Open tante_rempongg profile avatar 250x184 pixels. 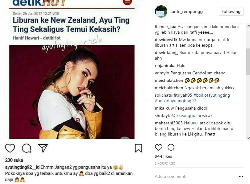pos(161,11)
